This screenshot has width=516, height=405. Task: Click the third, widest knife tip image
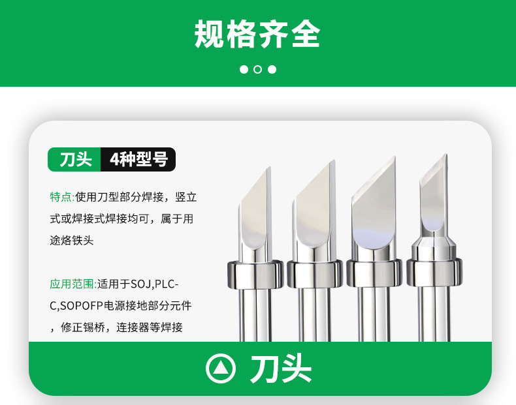(x=374, y=248)
